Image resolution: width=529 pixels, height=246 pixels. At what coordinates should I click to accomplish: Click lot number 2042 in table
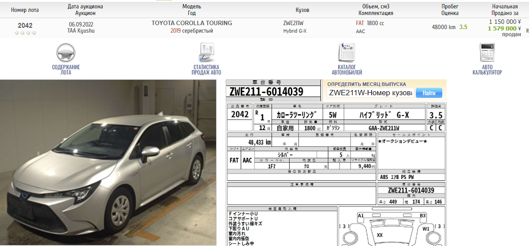[25, 26]
